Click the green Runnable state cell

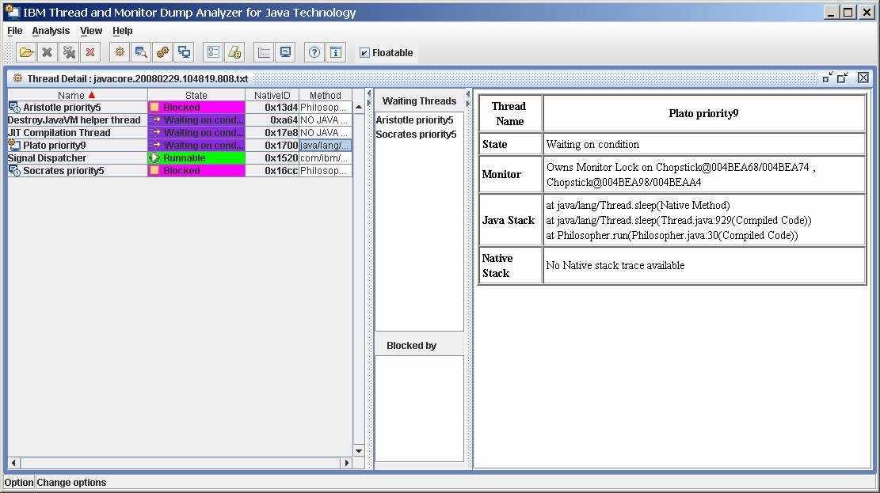pos(196,158)
